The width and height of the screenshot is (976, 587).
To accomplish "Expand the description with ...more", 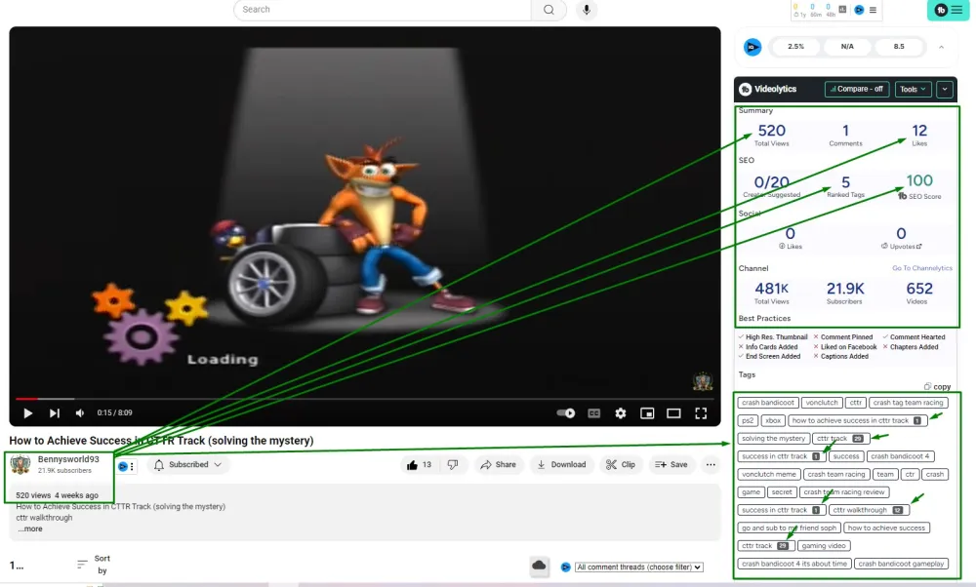I will click(x=30, y=529).
